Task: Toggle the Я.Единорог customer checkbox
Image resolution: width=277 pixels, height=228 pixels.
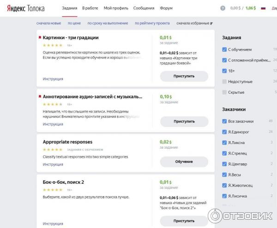Action: point(224,132)
